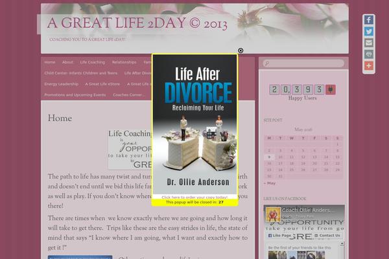Click the red plug icon beside counter

click(x=331, y=89)
